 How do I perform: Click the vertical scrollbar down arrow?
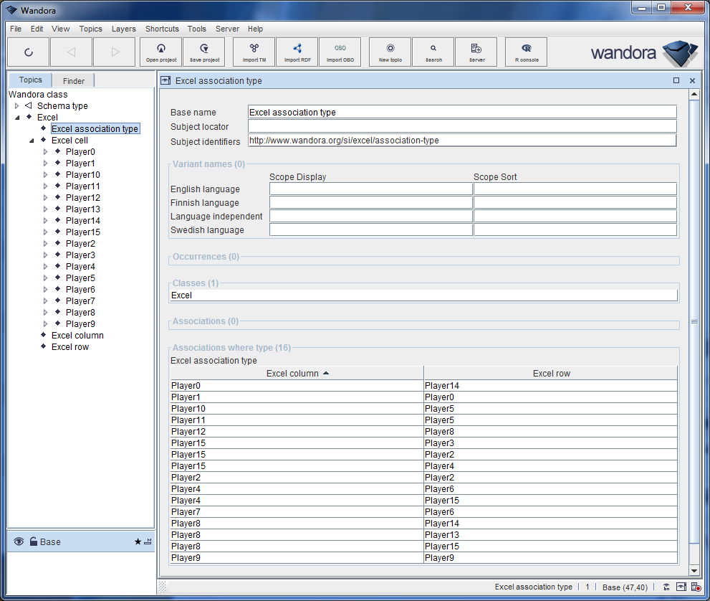(x=694, y=570)
